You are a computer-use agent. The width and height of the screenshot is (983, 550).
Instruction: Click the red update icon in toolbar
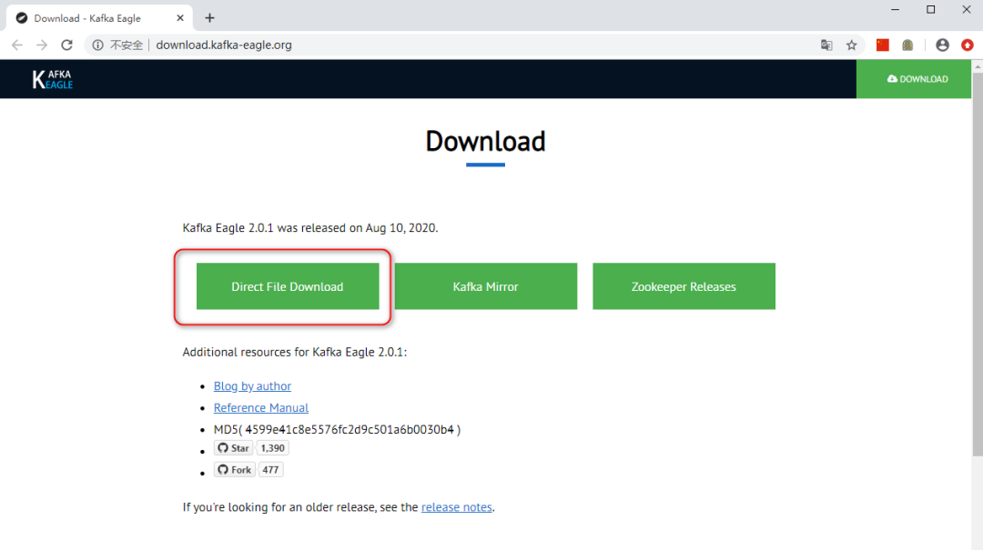tap(968, 45)
